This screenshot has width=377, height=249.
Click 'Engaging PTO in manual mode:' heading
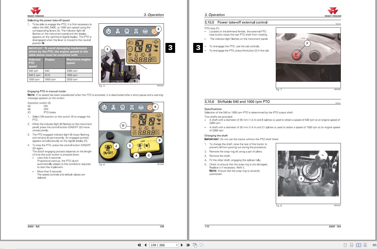coord(47,91)
